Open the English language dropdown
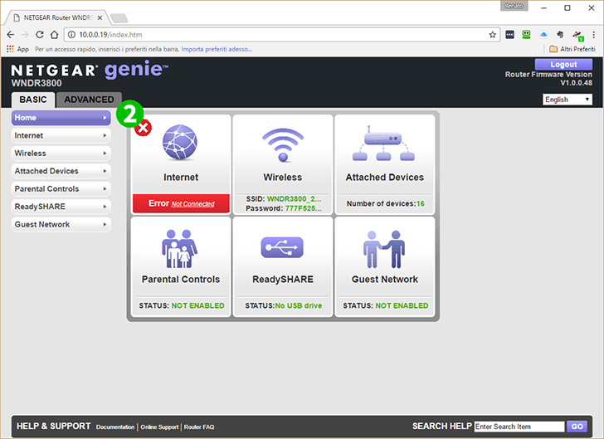Screen dimensions: 604x439 click(567, 100)
